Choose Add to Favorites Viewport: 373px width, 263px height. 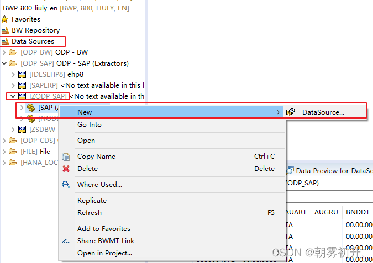coord(171,229)
